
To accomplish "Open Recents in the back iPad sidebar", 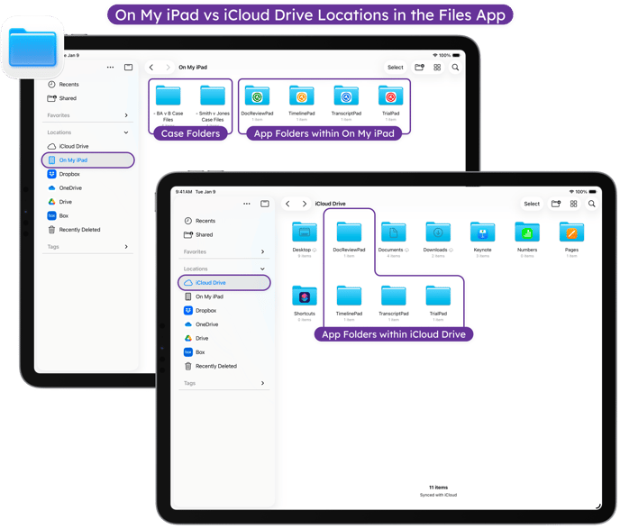I will [x=63, y=84].
